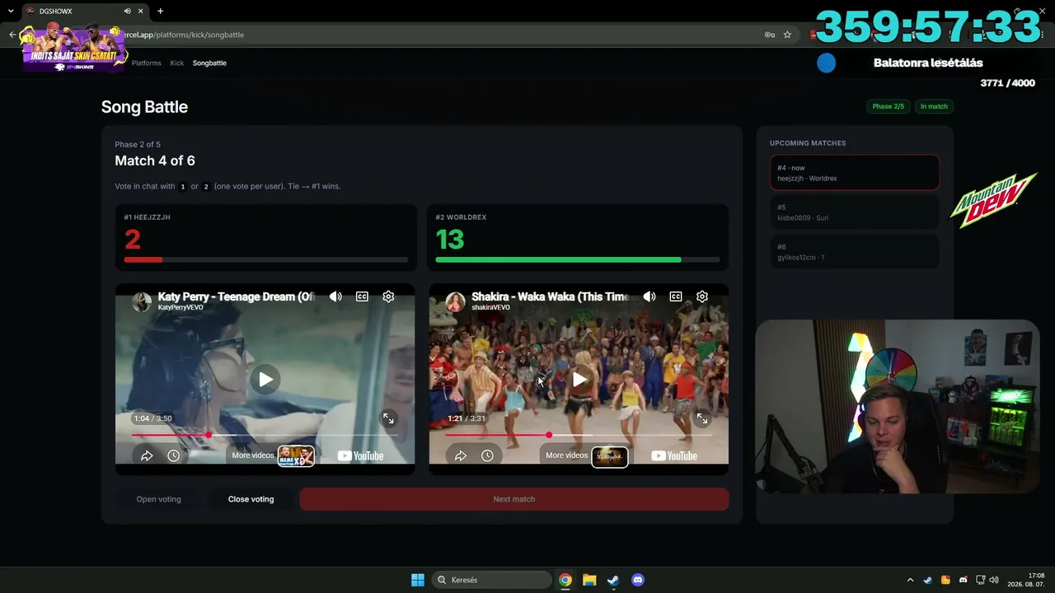1055x593 pixels.
Task: Open Shakira video on YouTube logo
Action: point(674,455)
